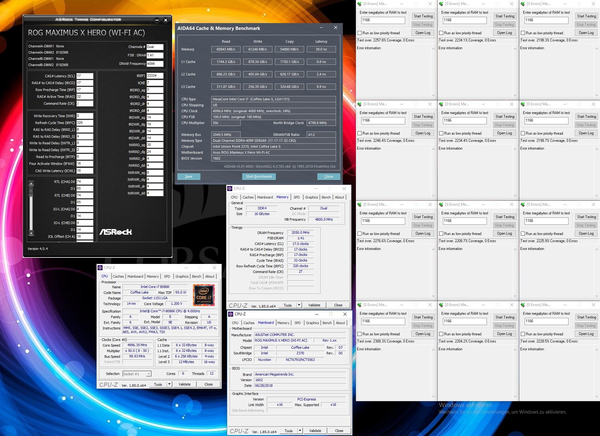
Task: Enable low priority thread in the 2198.3% coverage window
Action: (523, 33)
